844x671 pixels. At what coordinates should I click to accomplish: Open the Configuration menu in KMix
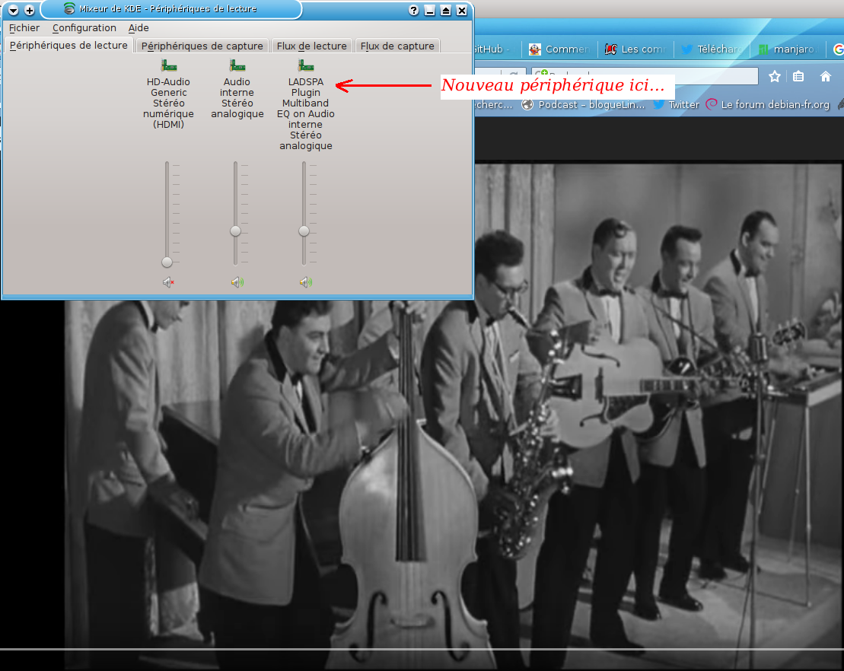pyautogui.click(x=84, y=28)
